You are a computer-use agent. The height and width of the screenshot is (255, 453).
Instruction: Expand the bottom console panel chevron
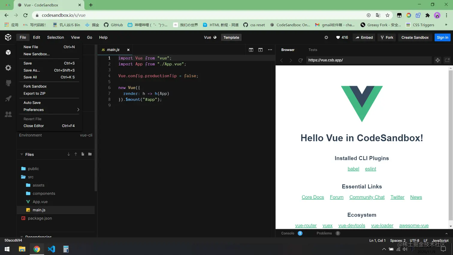point(446,233)
